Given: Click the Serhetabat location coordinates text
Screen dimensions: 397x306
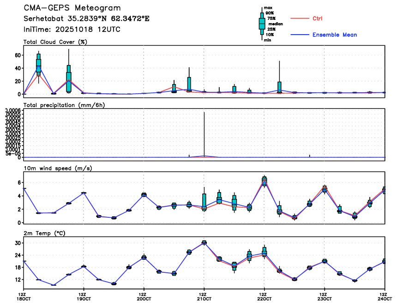Looking at the screenshot, I should (86, 19).
